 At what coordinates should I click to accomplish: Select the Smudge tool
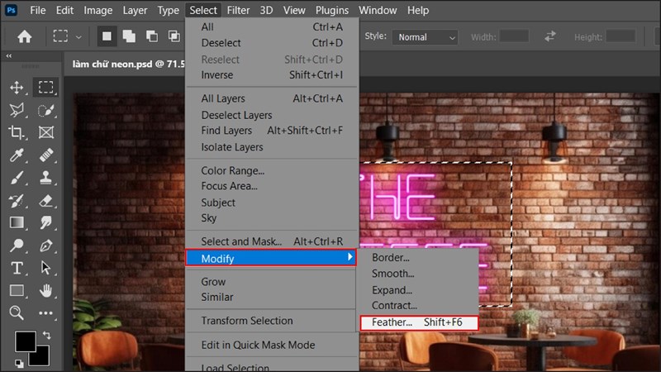46,222
